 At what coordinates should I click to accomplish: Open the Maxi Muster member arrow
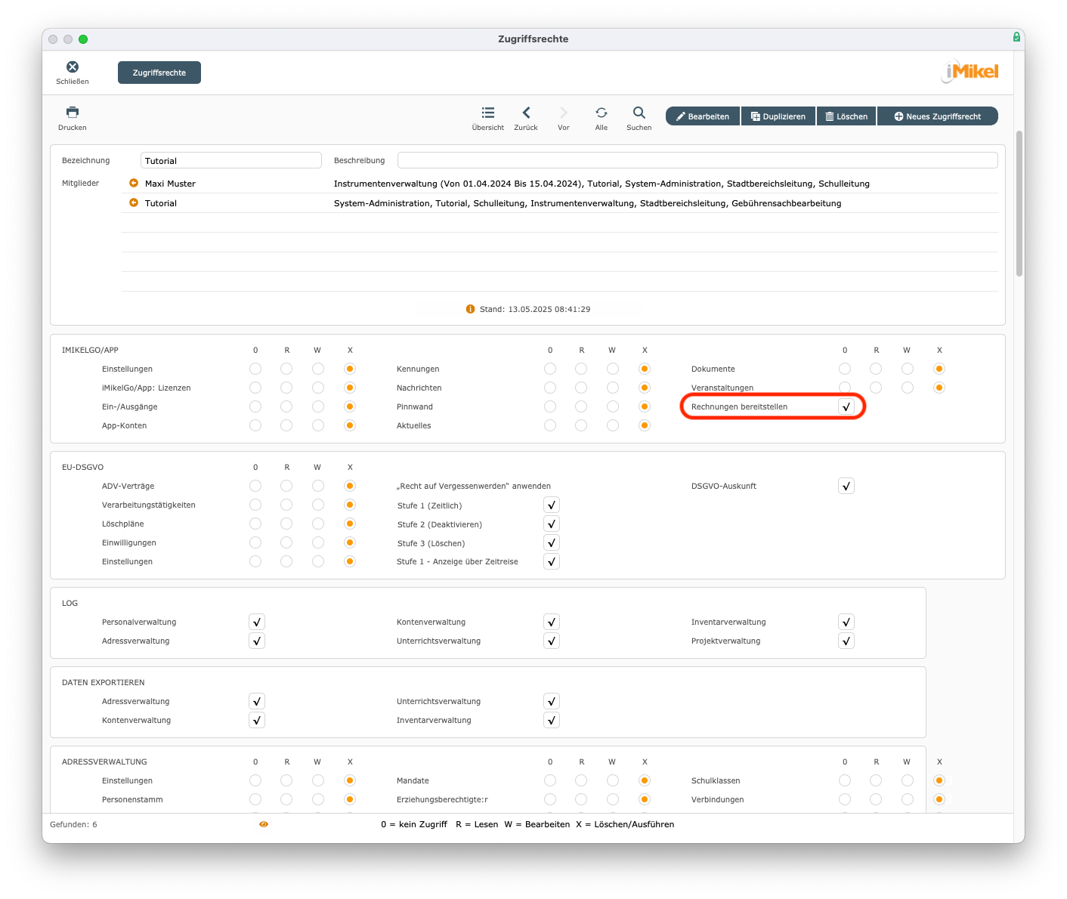tap(134, 183)
